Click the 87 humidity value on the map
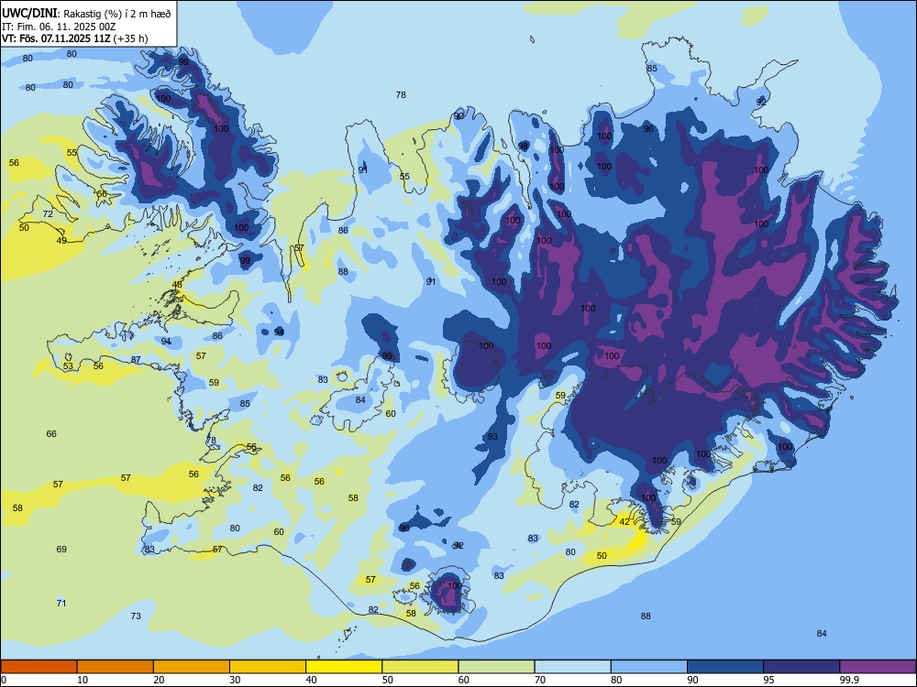 pos(136,359)
